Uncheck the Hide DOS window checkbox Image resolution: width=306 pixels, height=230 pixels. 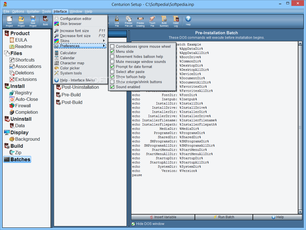click(133, 224)
